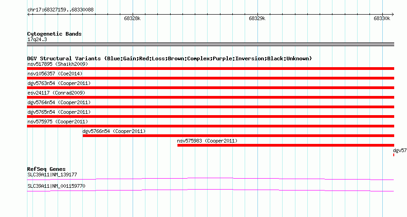Click the 17q24.3 band label
Screen dimensions: 407x217
tap(37, 39)
